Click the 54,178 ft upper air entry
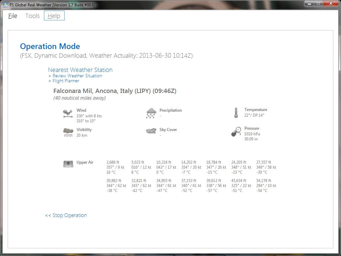 (266, 186)
